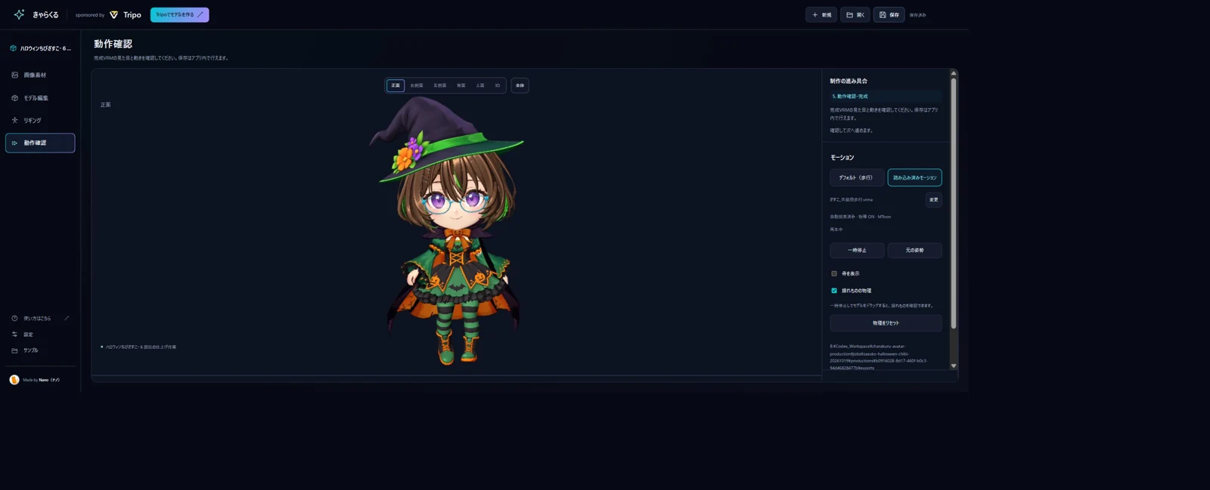Select the 動作確認 sidebar section
Screen dimensions: 1210x490
[40, 143]
